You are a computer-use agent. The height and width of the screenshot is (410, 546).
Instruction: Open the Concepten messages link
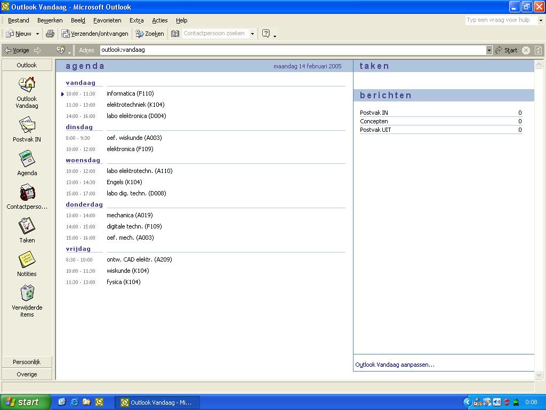374,121
